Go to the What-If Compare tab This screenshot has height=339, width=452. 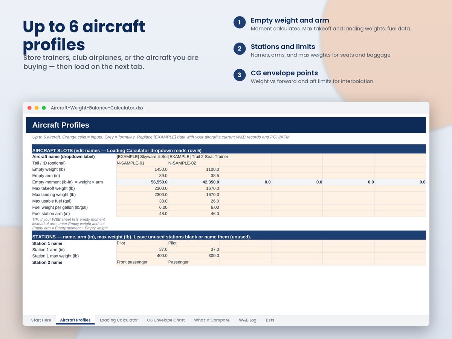212,320
